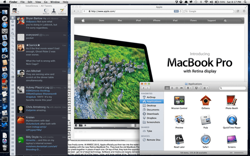Select the iPad tab on Apple site

[x=175, y=20]
